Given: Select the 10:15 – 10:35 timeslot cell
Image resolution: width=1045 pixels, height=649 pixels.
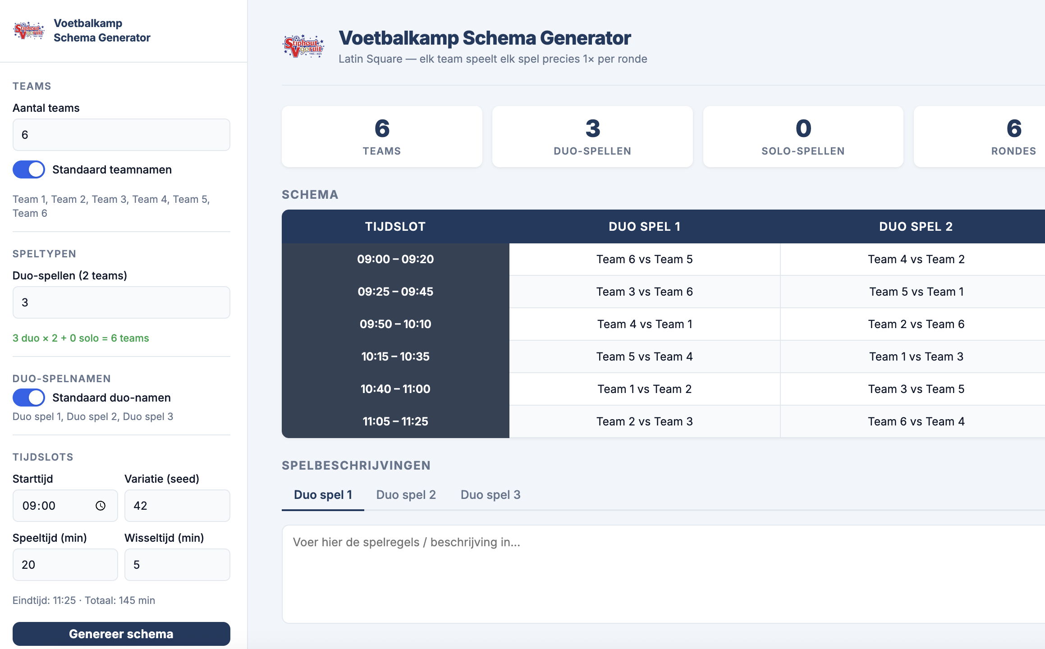Looking at the screenshot, I should tap(395, 356).
